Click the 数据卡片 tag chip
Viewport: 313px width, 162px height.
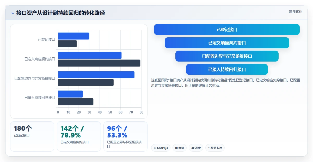coord(215,148)
